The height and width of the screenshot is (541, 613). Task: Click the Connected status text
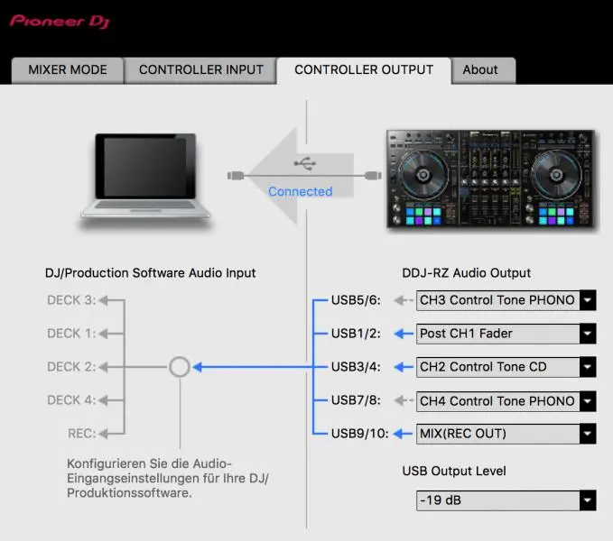(301, 191)
